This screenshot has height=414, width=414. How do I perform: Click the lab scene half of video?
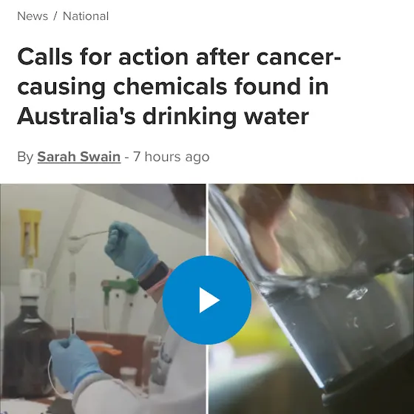pos(103,299)
